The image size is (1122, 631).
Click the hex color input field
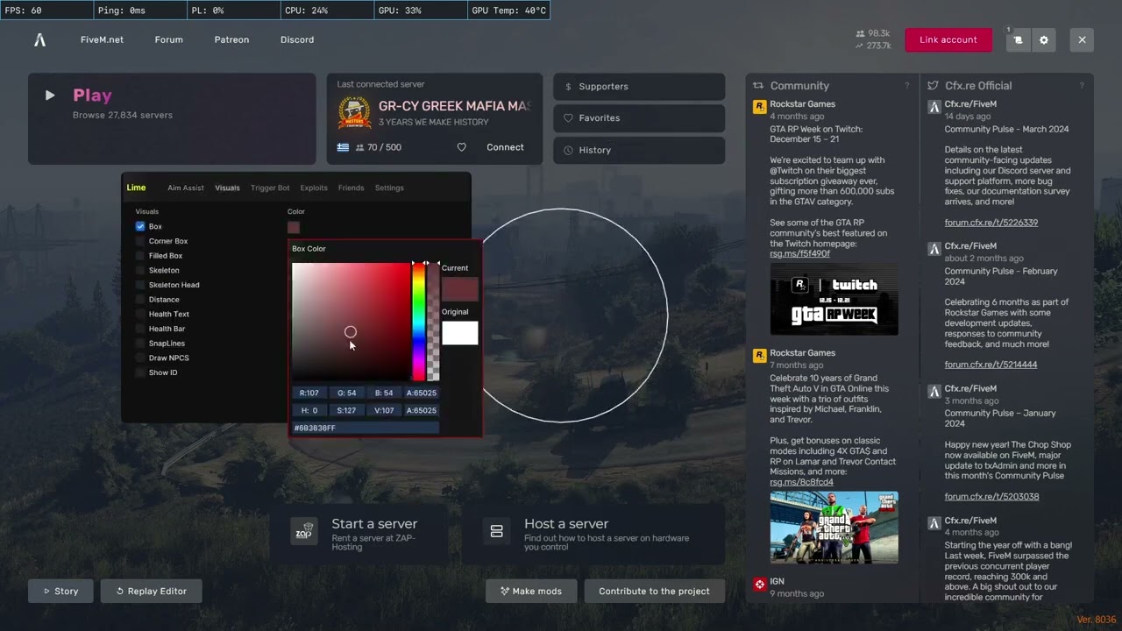366,428
